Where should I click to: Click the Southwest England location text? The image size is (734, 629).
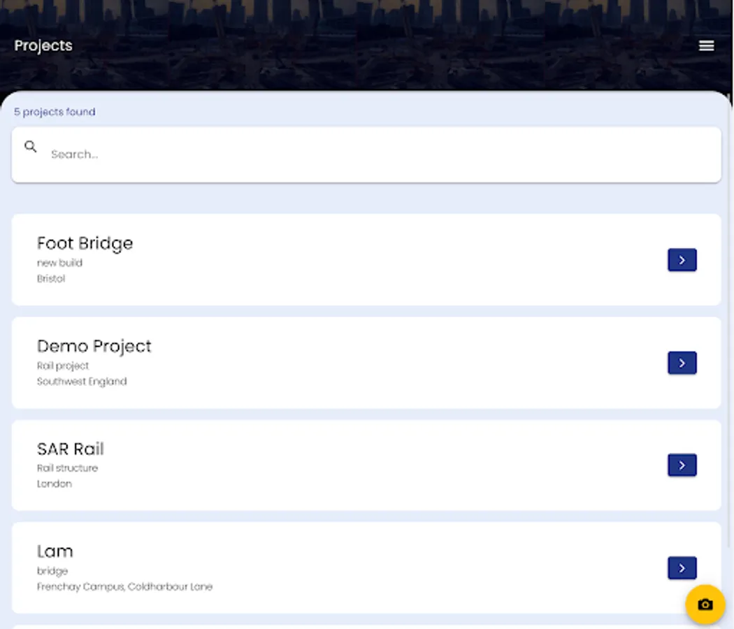(82, 382)
